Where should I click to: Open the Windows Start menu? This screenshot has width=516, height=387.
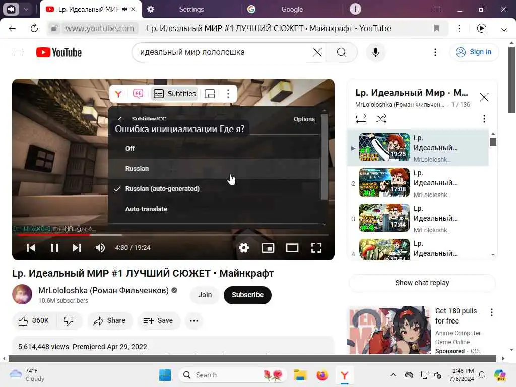click(165, 375)
